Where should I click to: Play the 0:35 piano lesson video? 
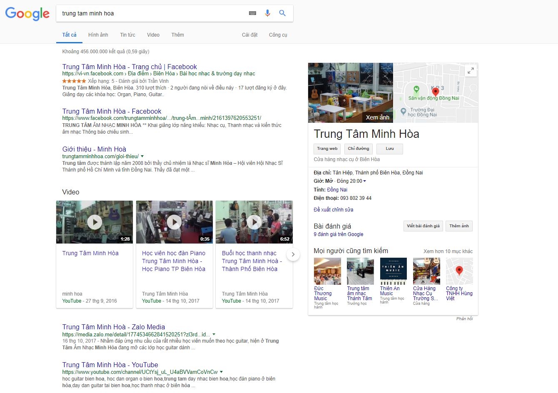(x=174, y=222)
